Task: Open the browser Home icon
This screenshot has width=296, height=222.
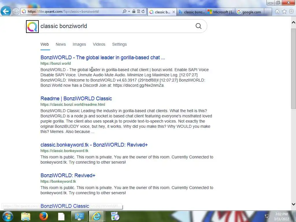Action: tap(277, 12)
